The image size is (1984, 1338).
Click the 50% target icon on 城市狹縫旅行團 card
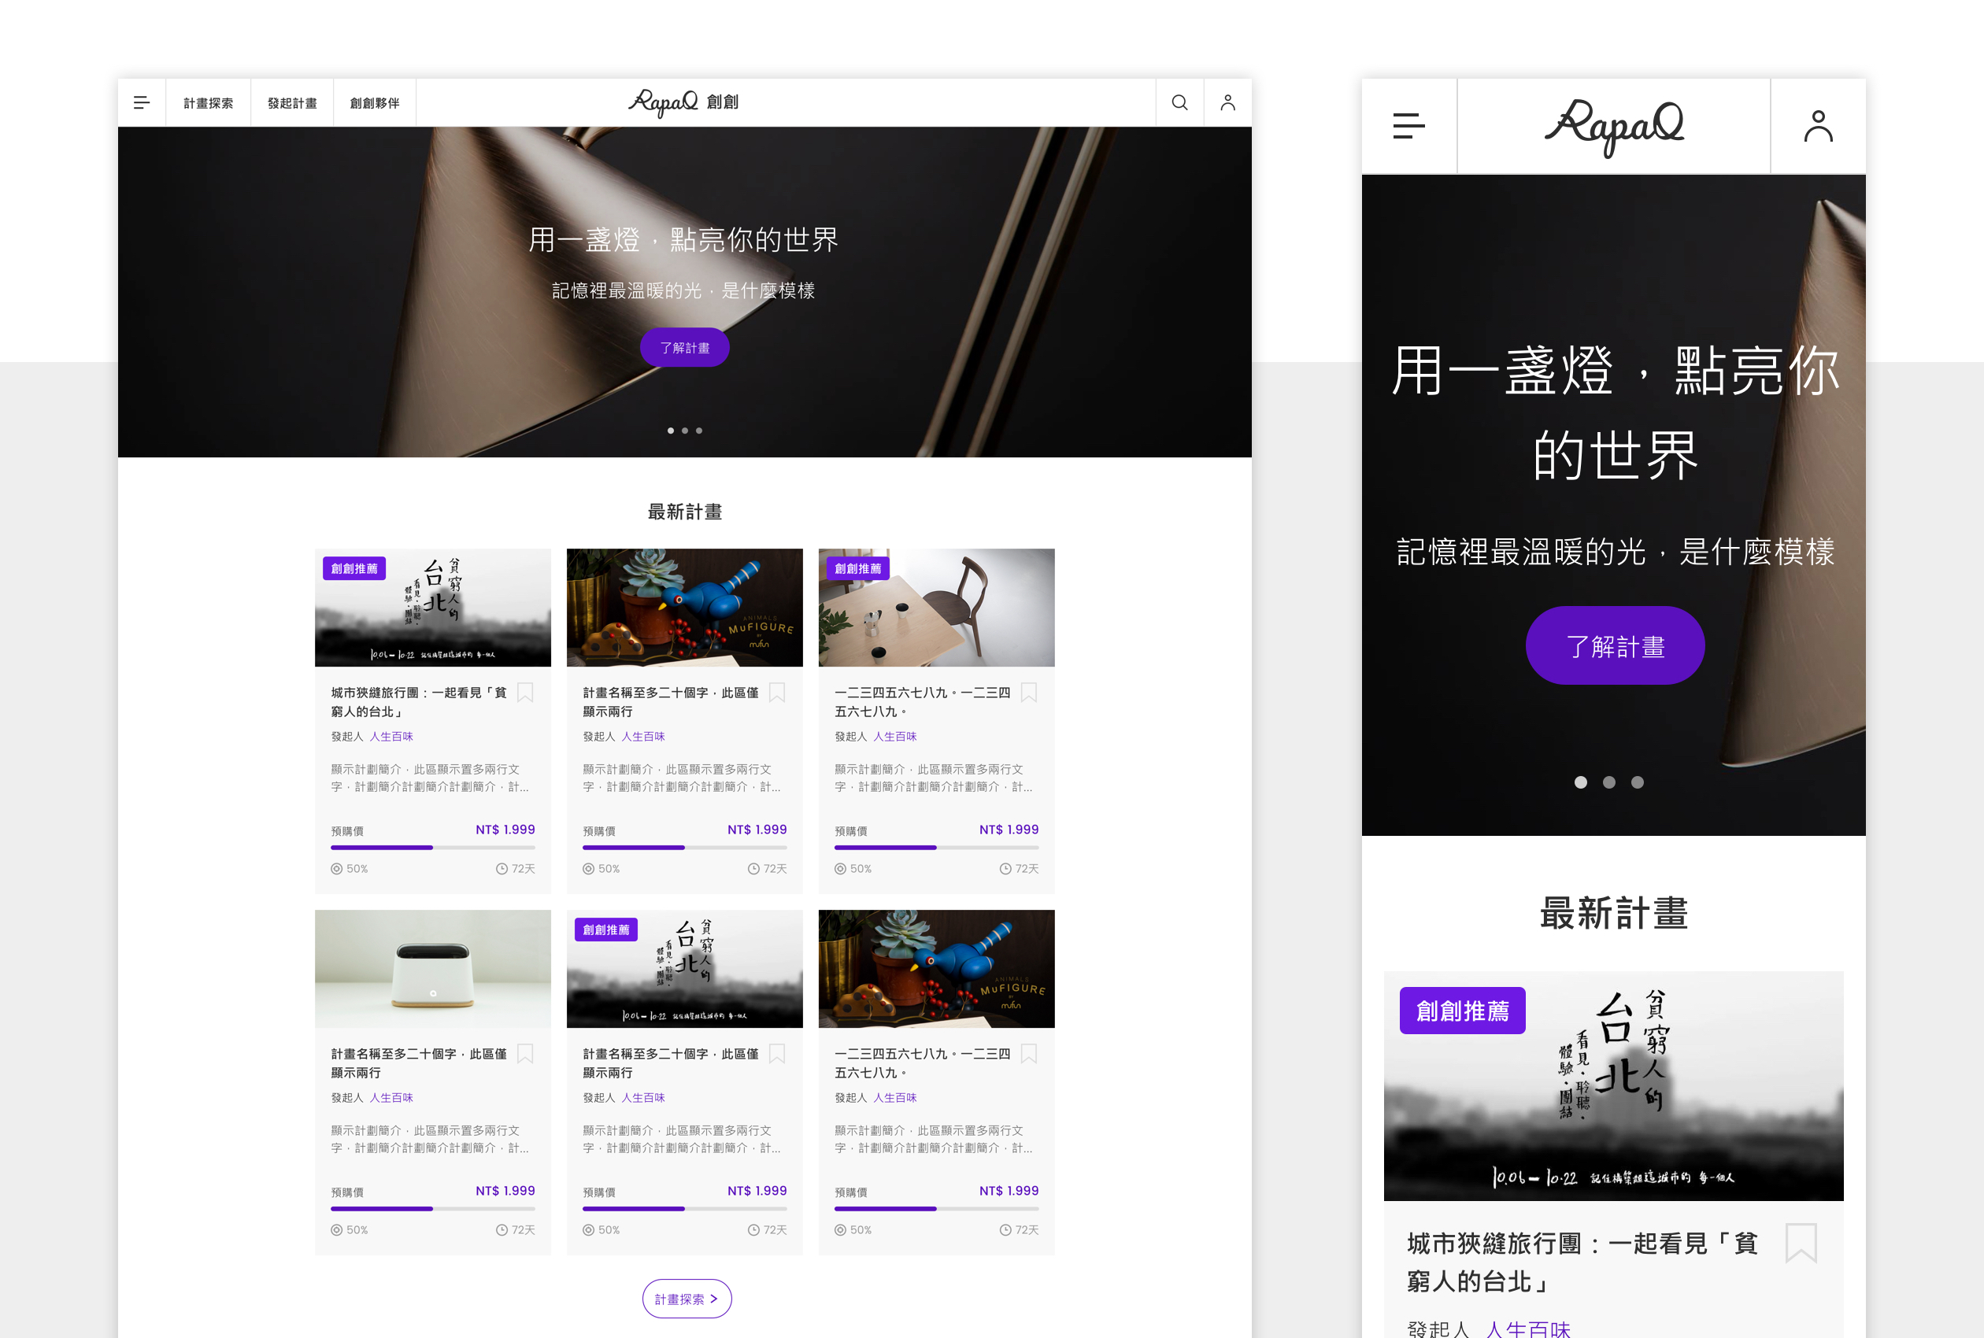click(x=336, y=869)
